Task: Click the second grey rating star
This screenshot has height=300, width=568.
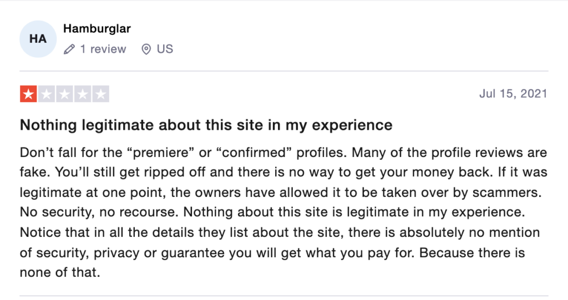Action: pos(47,94)
